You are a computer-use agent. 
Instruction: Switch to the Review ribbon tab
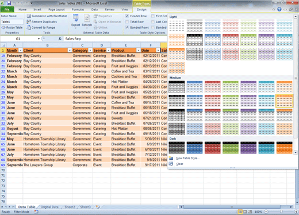pyautogui.click(x=109, y=9)
